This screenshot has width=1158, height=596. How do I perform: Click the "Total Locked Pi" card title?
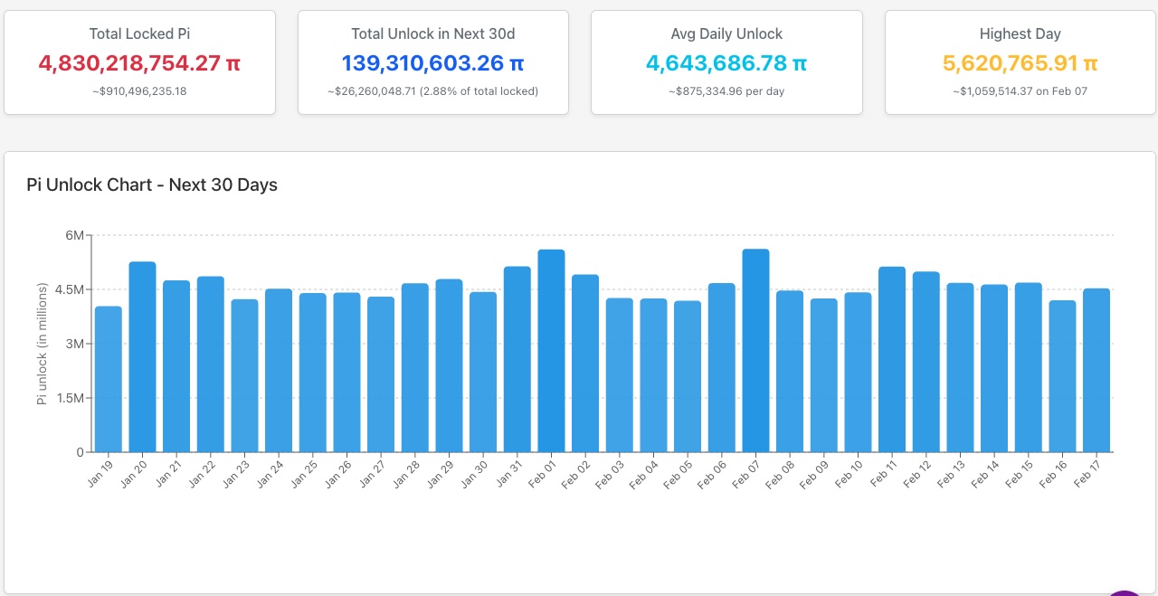tap(139, 33)
